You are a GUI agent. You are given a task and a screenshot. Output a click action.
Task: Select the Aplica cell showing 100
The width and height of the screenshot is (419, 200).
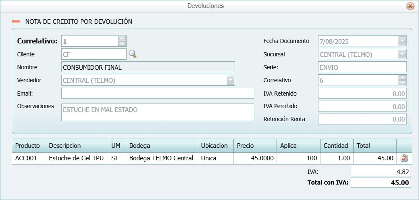click(298, 159)
